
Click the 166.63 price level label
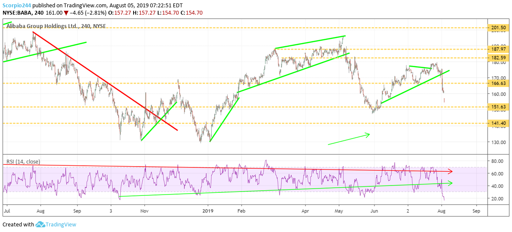[498, 84]
